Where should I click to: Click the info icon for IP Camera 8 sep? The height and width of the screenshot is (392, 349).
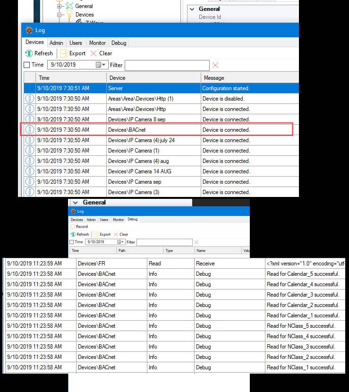[29, 119]
